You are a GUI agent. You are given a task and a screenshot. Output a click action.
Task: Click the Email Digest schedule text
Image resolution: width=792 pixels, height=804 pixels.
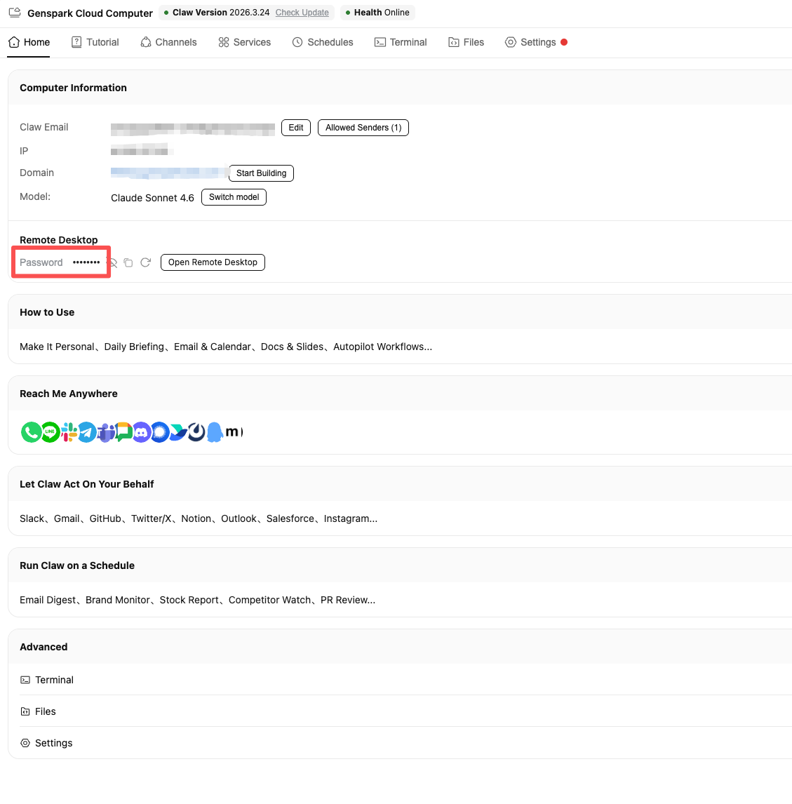(48, 600)
